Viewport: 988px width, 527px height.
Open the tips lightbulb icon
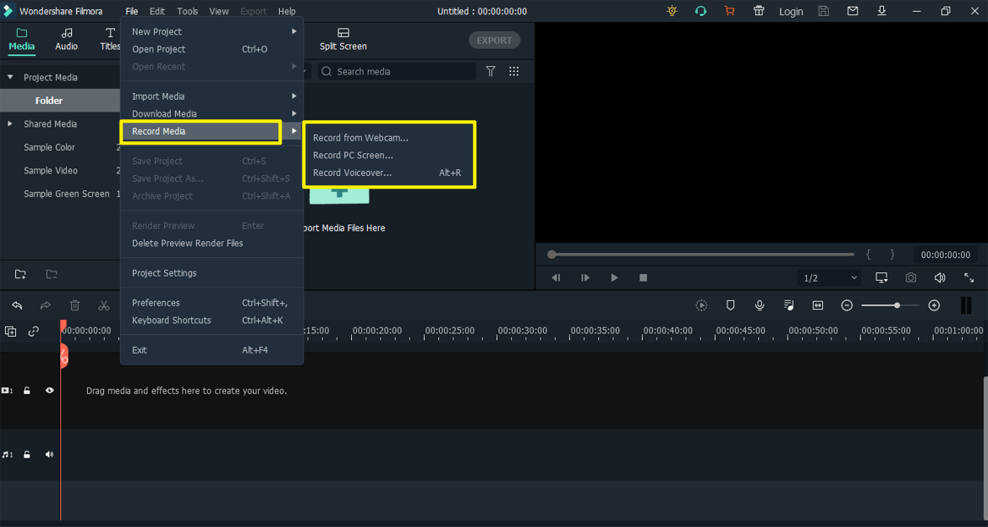672,11
